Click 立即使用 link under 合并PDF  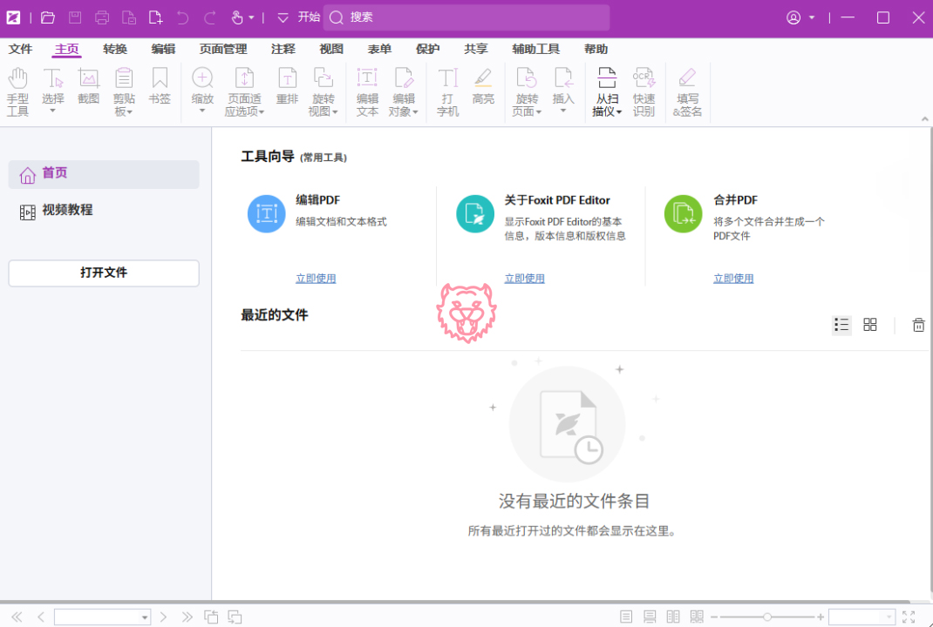(733, 278)
